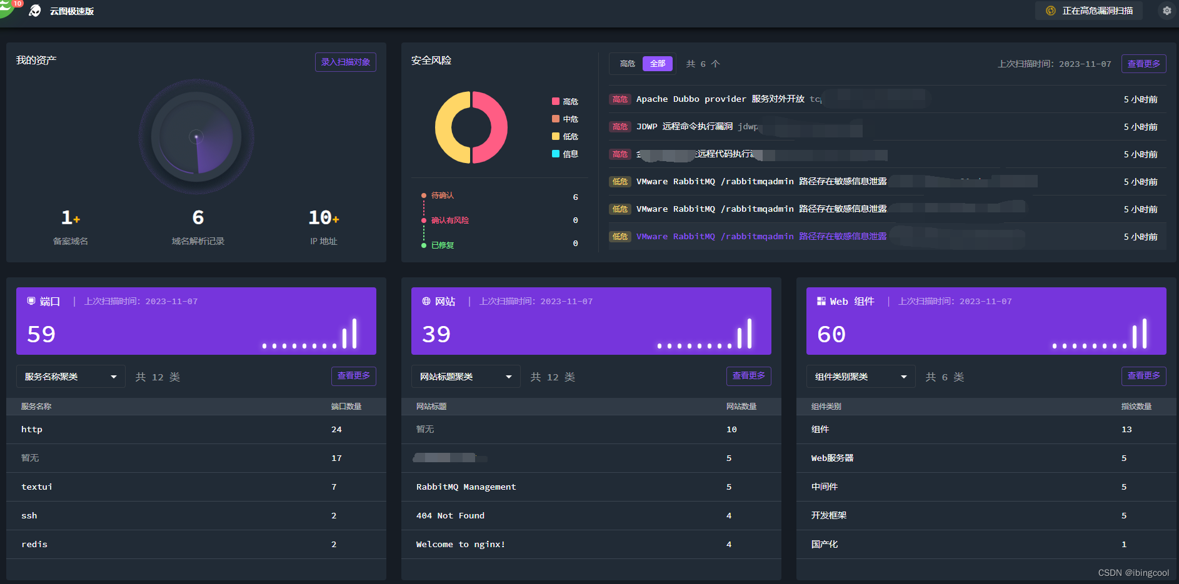Click 查看更多 in security risk panel
The width and height of the screenshot is (1179, 584).
point(1144,64)
